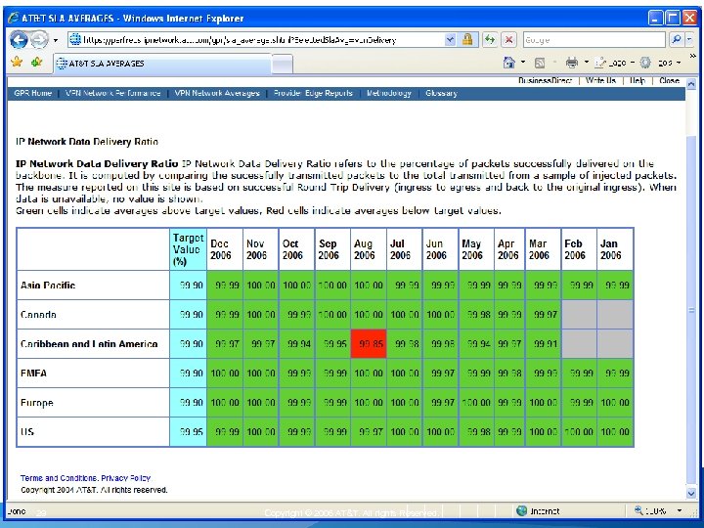Click the US row label

pyautogui.click(x=27, y=431)
